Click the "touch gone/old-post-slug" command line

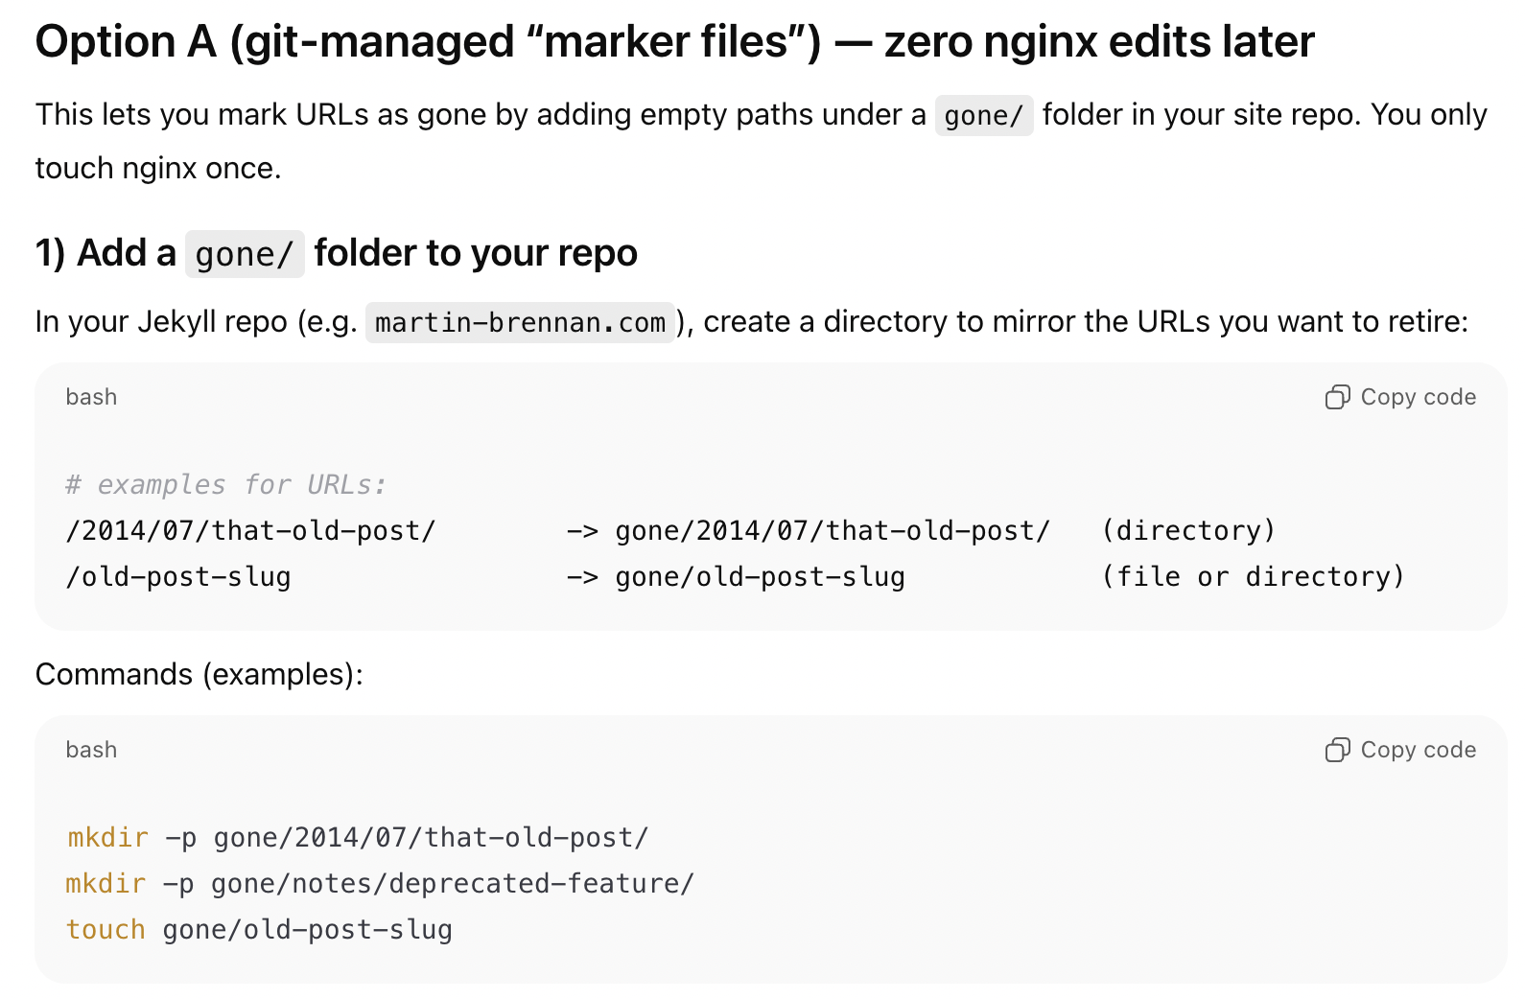(259, 930)
